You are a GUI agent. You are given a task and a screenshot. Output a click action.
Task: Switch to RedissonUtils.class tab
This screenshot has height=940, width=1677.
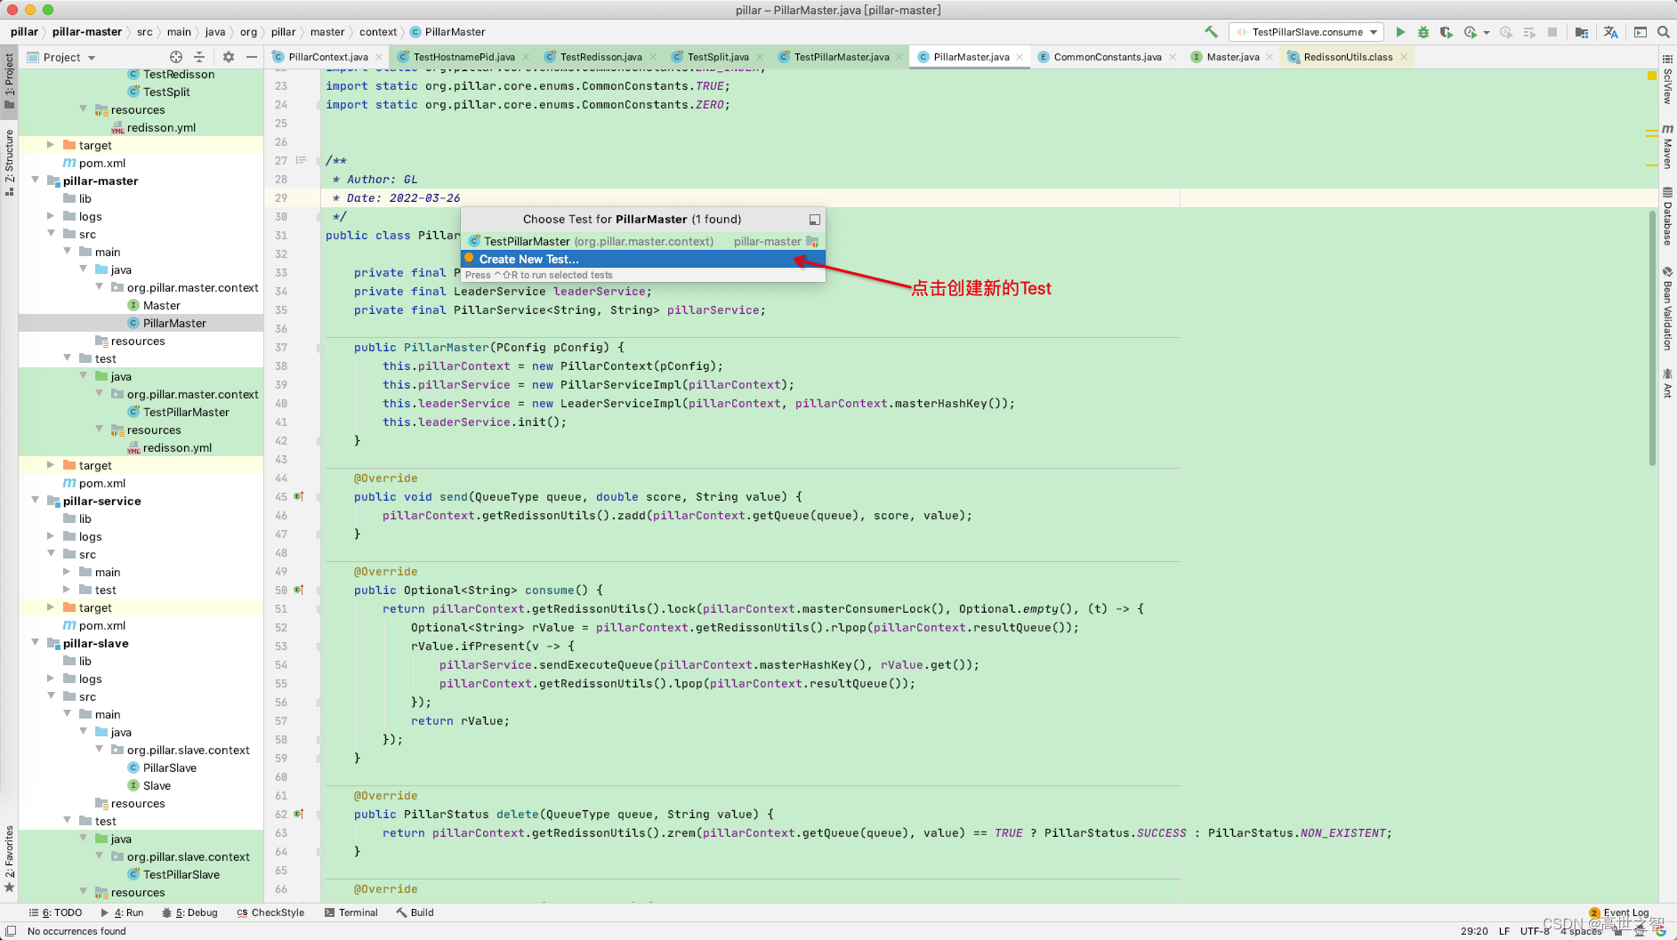1348,57
